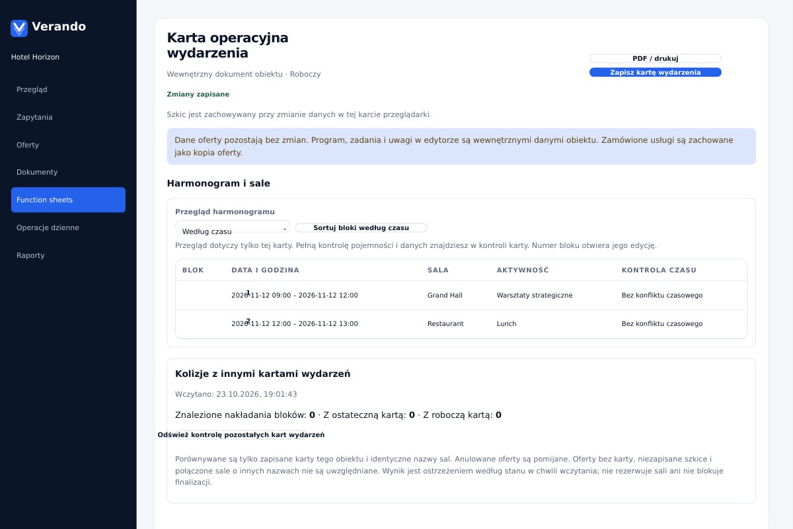The width and height of the screenshot is (793, 529).
Task: Click Odśwież kontrolę pozostałych kart wydarzeń
Action: [x=241, y=434]
